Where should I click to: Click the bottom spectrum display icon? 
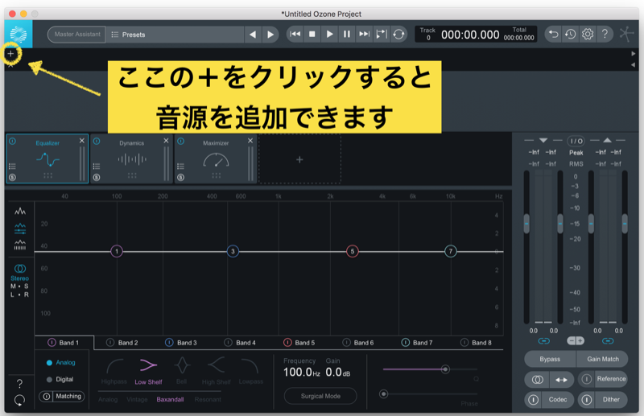(x=20, y=245)
